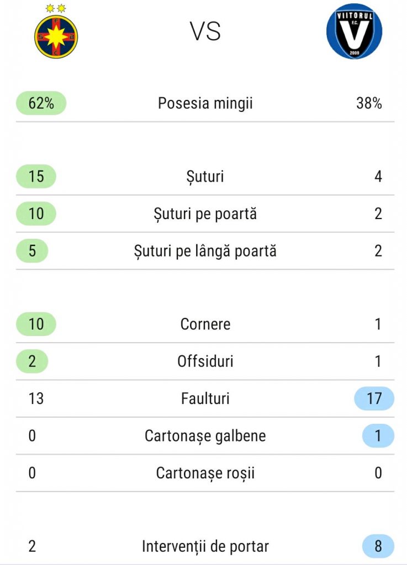The width and height of the screenshot is (407, 565).
Task: Select the Intervenții de portar label
Action: [x=205, y=546]
